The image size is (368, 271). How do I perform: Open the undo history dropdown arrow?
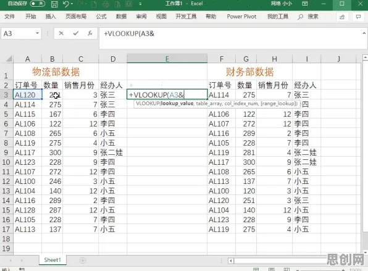72,4
